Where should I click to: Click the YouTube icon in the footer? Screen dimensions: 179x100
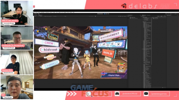pos(146,94)
